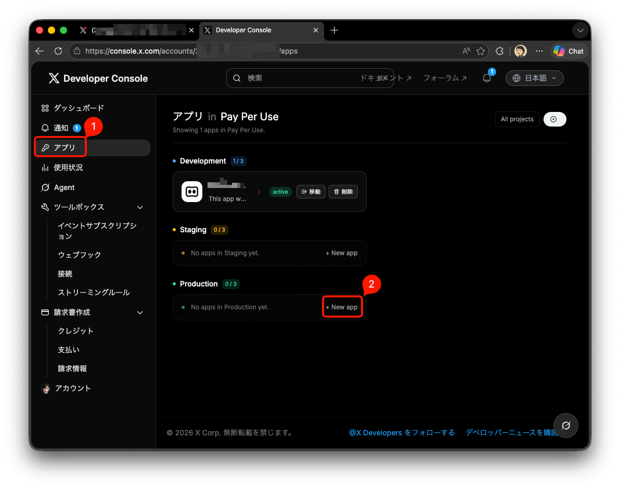This screenshot has width=620, height=489.
Task: Open 接続 item in toolbox
Action: 65,273
